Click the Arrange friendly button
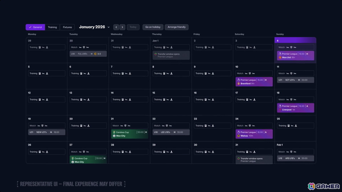342x192 pixels. point(177,27)
